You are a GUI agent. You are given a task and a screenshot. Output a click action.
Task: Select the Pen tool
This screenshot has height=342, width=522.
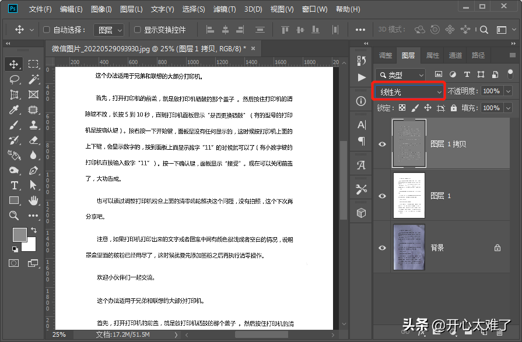[x=33, y=170]
